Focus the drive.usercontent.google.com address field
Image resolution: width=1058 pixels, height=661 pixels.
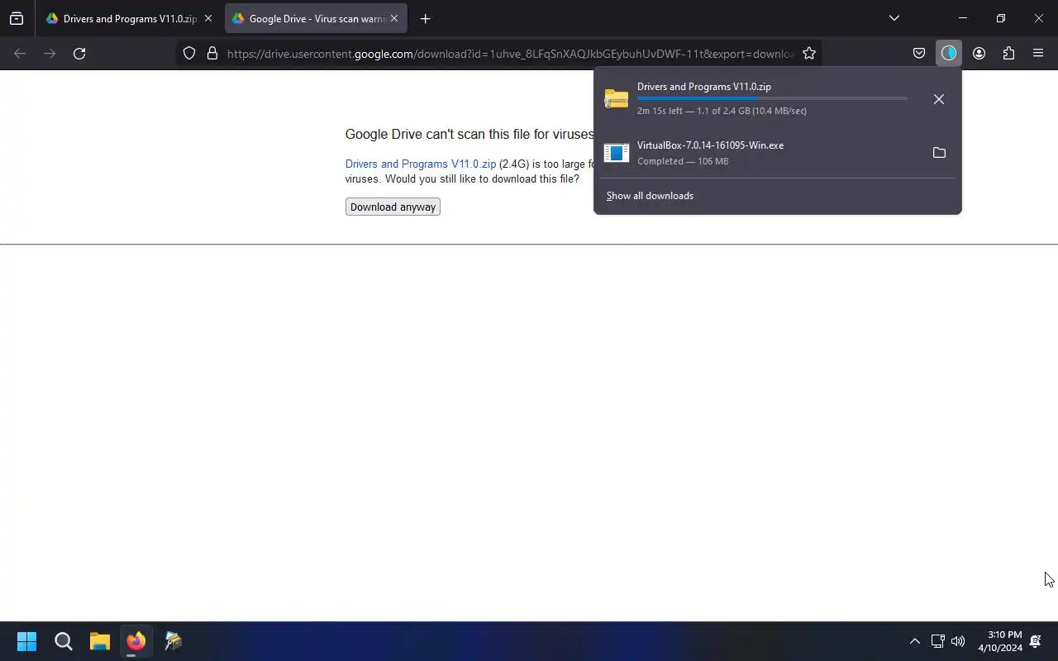click(510, 53)
